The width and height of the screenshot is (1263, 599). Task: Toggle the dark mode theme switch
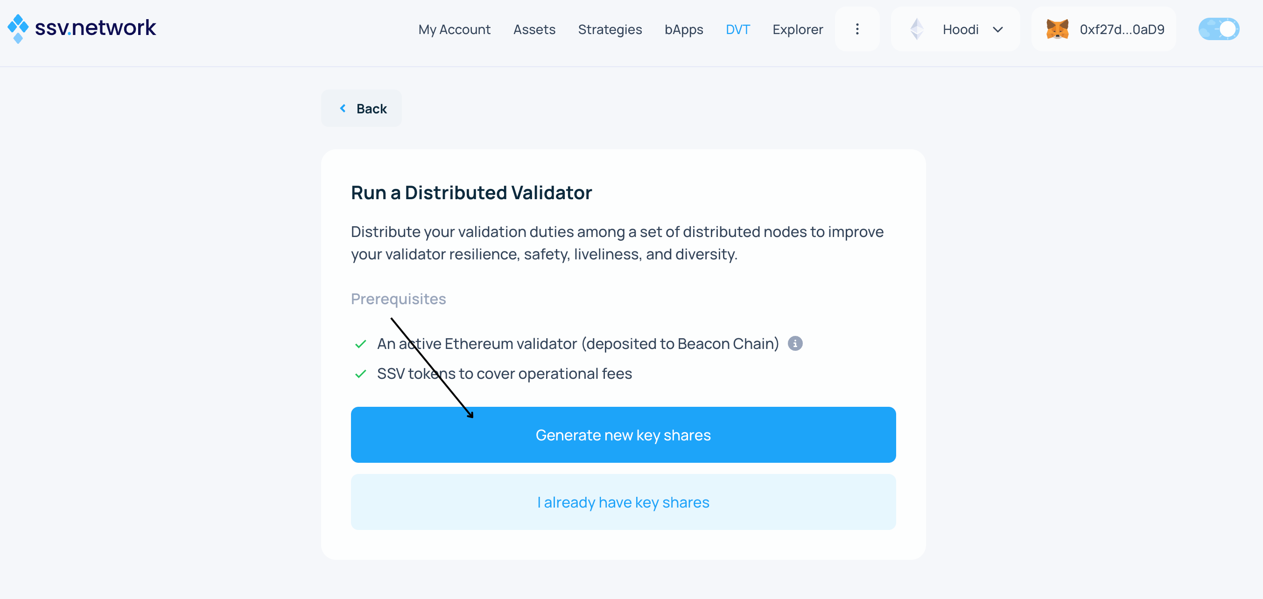coord(1218,29)
